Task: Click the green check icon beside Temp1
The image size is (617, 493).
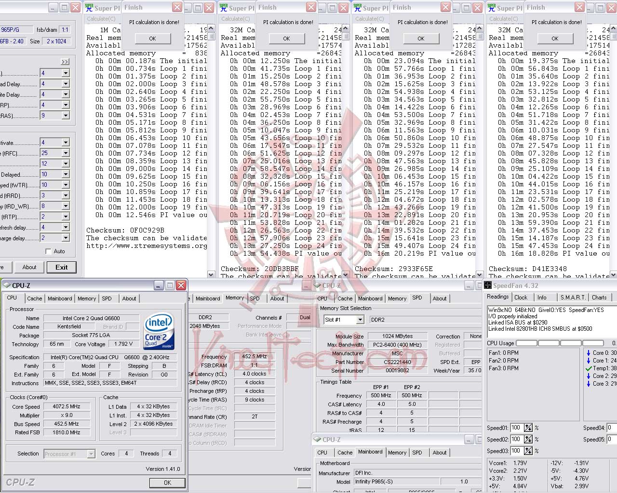Action: (x=589, y=368)
